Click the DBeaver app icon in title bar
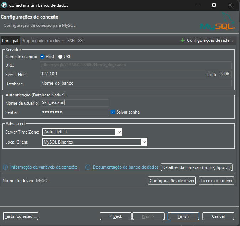Screen dimensions: 240x226 pos(4,5)
